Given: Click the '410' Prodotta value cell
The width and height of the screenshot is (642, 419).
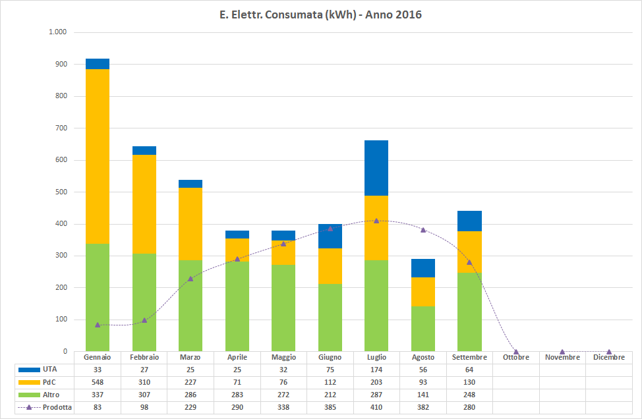Looking at the screenshot, I should (376, 408).
